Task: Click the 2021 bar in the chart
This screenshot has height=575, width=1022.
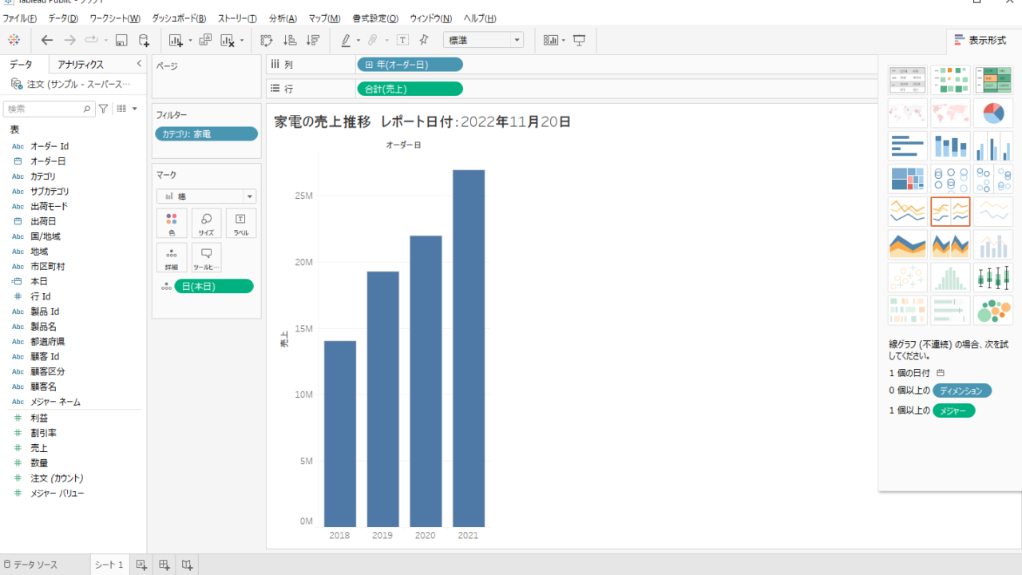Action: point(469,348)
